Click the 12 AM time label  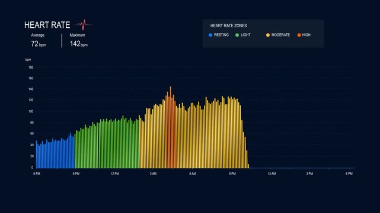click(x=272, y=174)
